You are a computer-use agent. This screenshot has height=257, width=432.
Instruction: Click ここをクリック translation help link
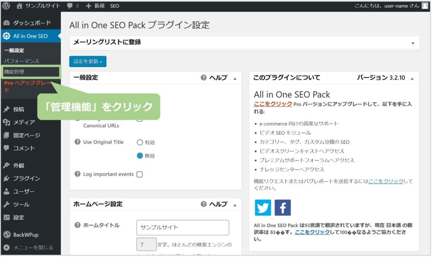[x=312, y=232]
